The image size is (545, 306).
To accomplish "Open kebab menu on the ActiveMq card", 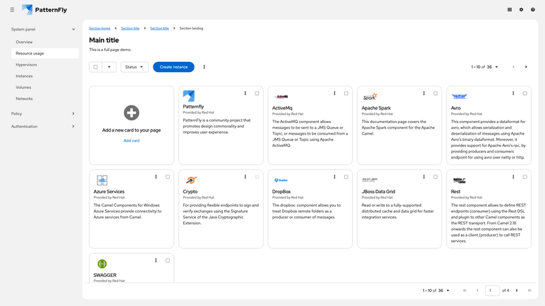I will click(x=334, y=93).
